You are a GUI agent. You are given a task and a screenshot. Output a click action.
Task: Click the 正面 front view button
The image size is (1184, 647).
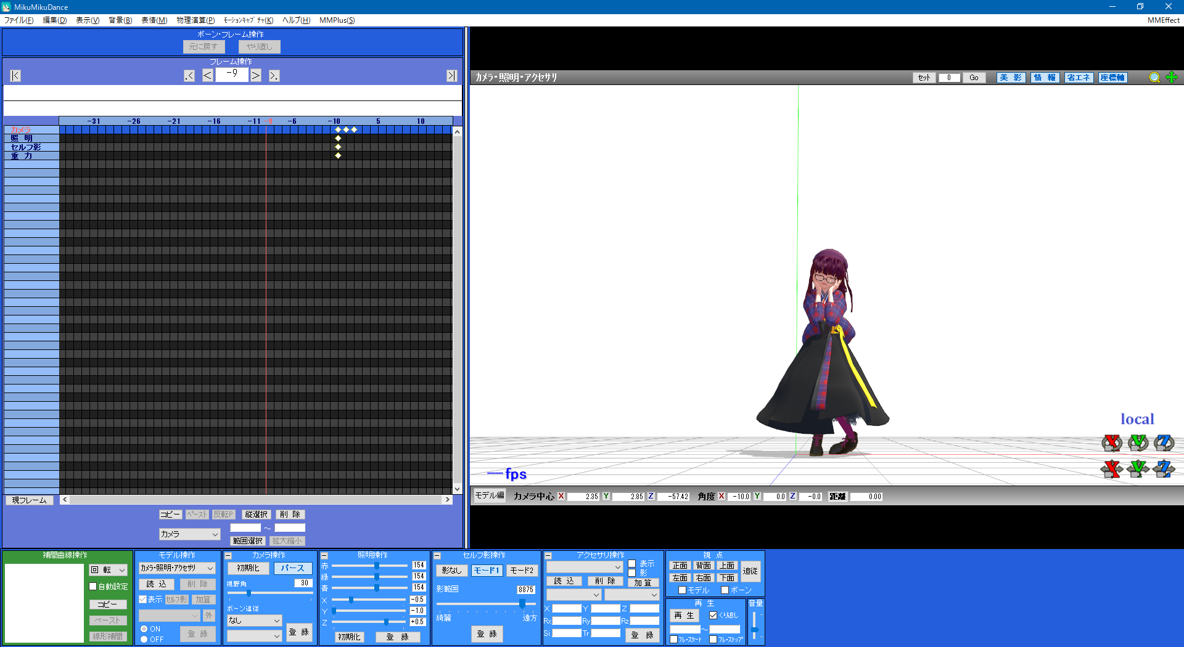[680, 566]
